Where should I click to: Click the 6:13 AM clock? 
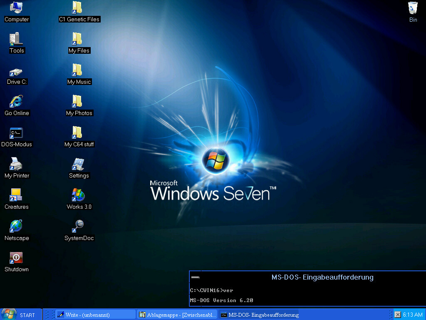point(413,315)
